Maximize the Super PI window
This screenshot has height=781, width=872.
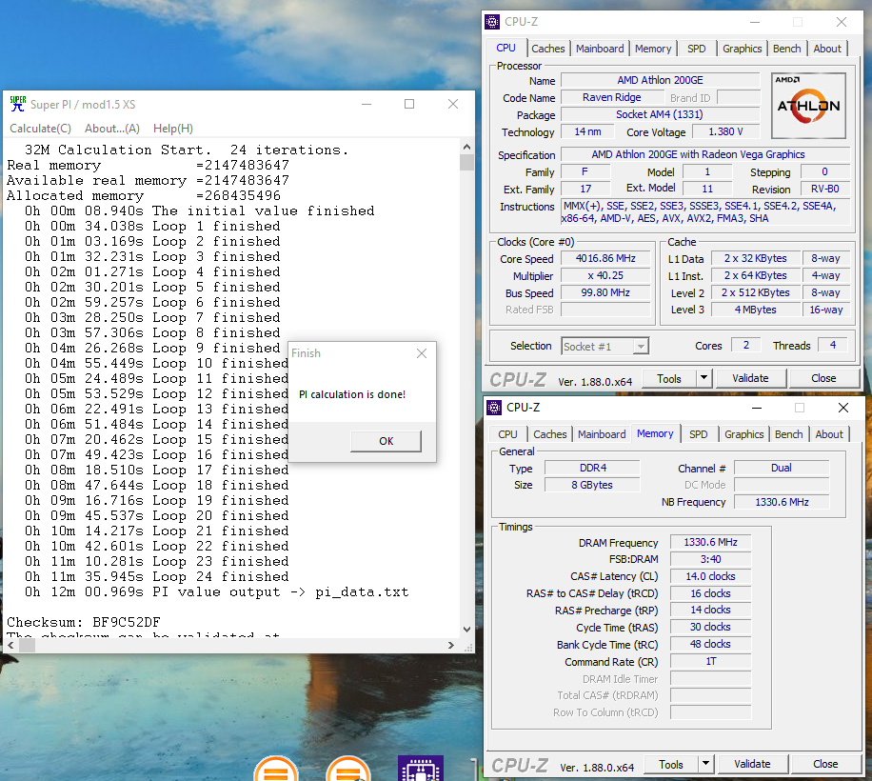(409, 104)
